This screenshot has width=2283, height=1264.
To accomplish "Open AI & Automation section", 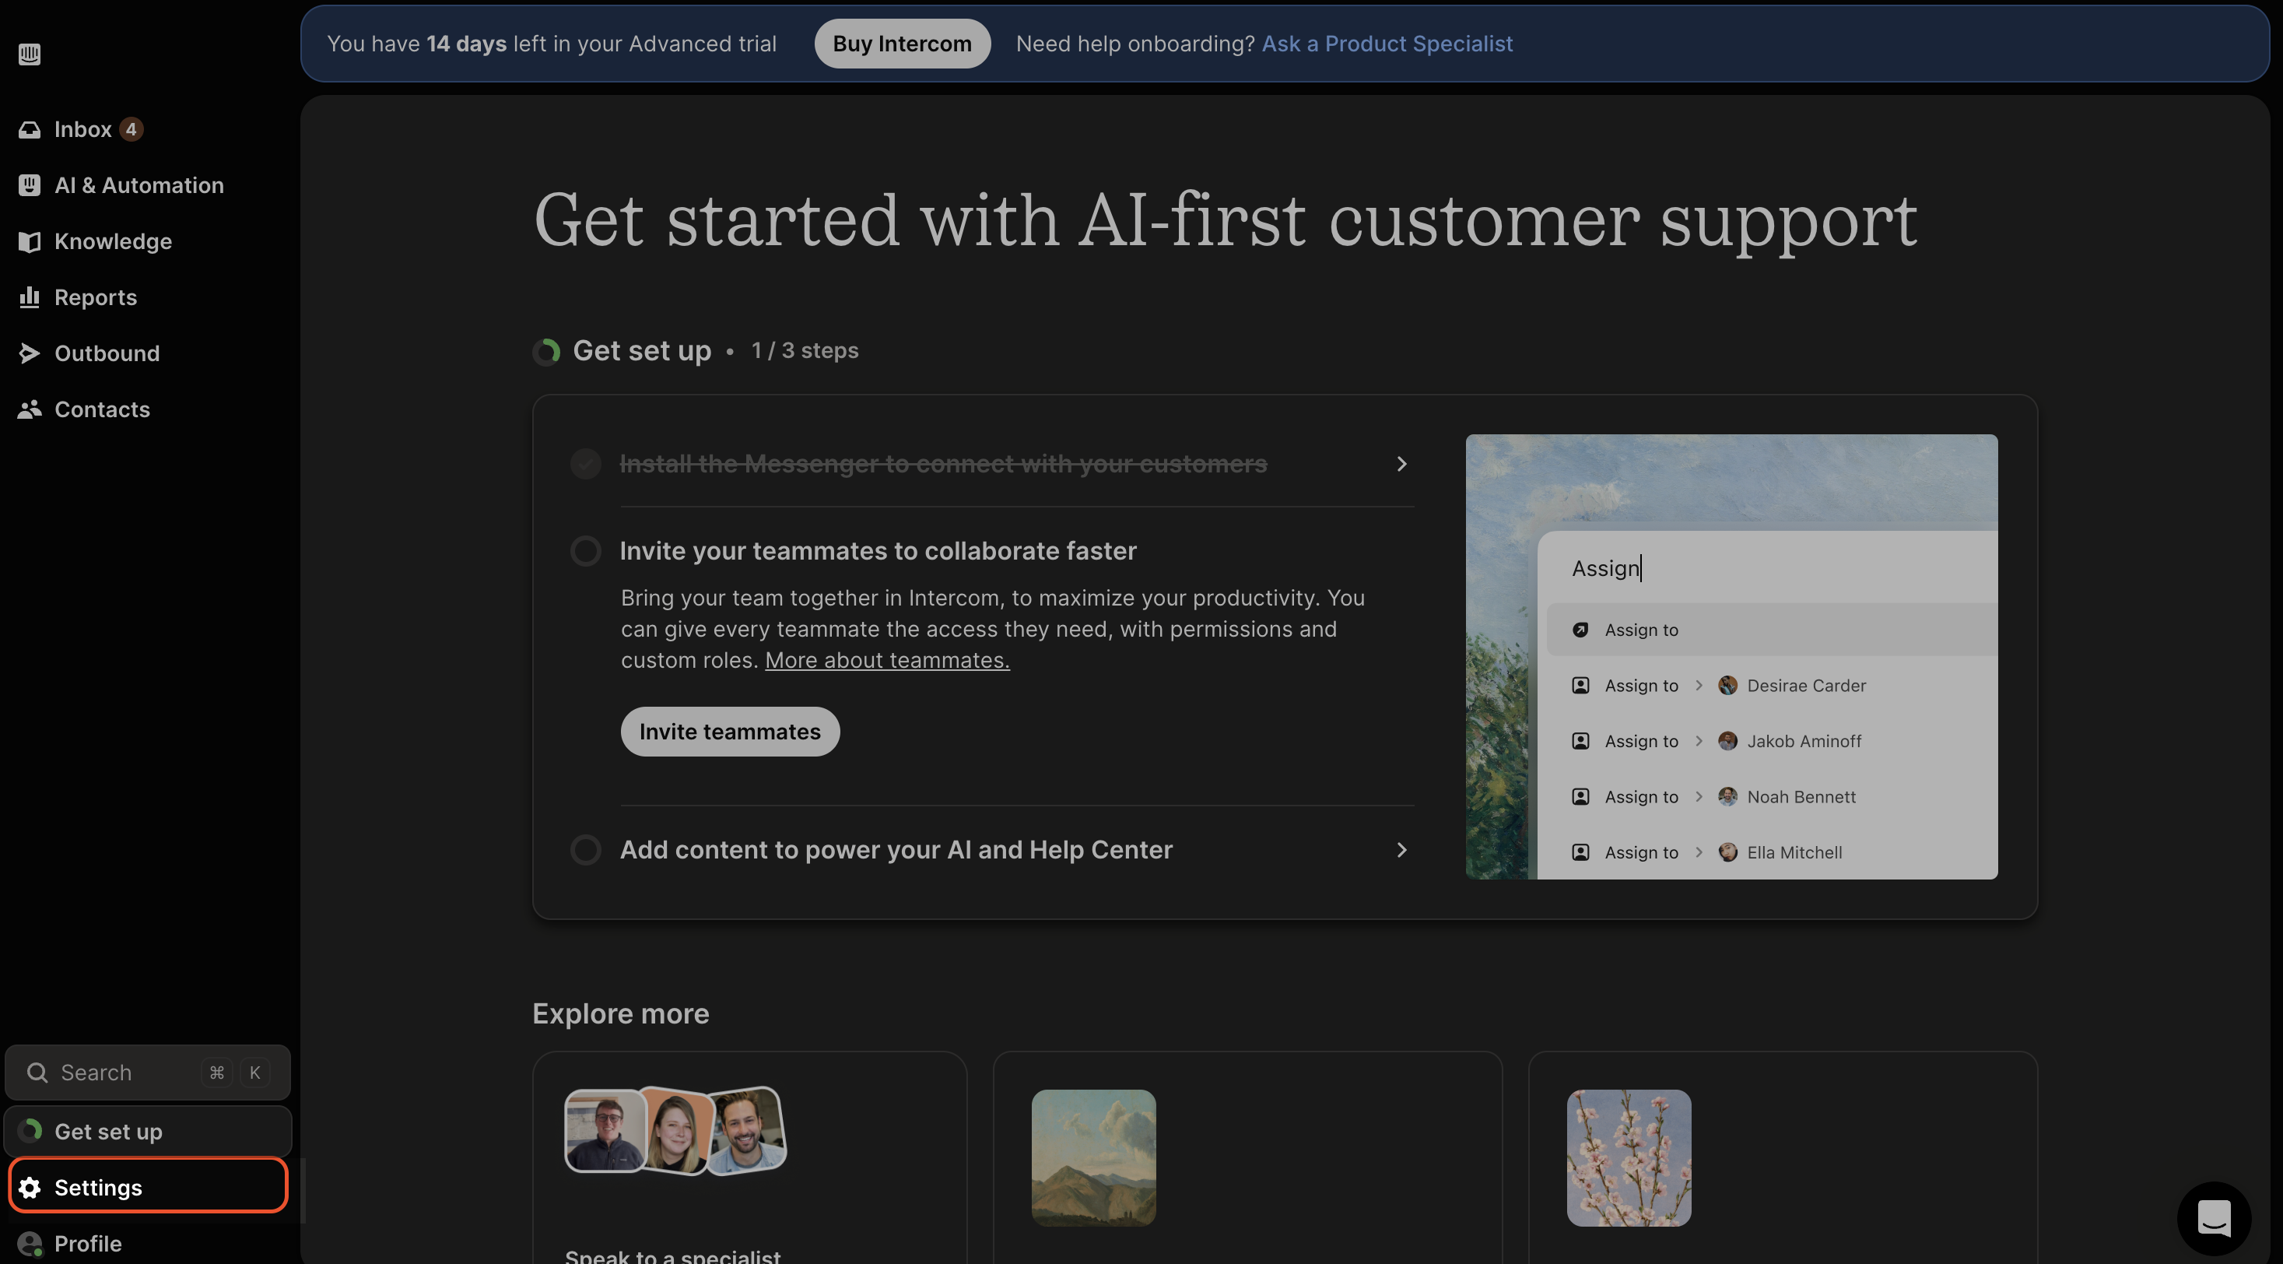I will point(139,185).
